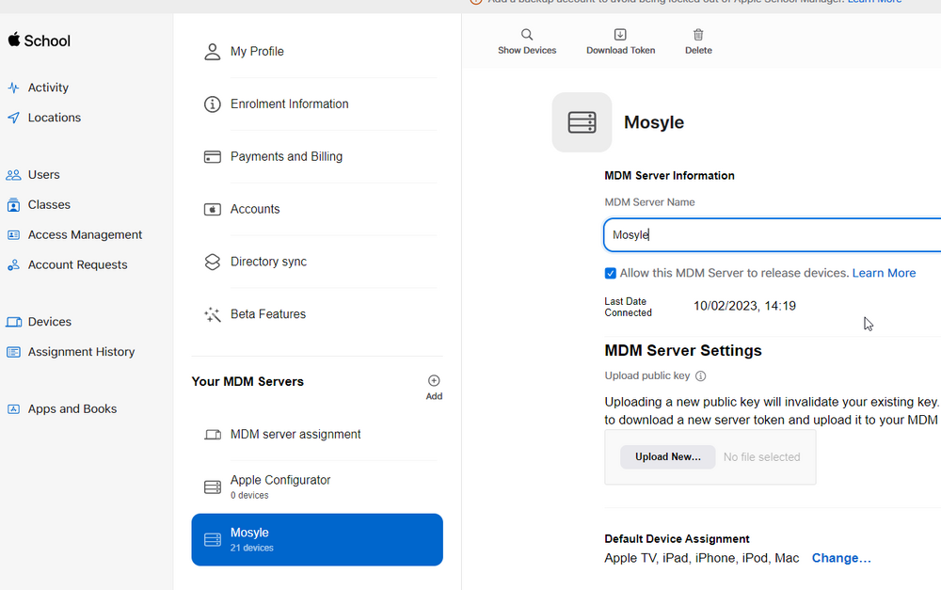Toggle Allow MDM Server to release devices

click(x=611, y=273)
